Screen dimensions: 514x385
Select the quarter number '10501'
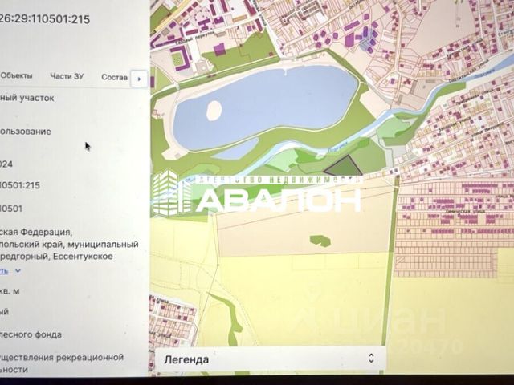(11, 209)
